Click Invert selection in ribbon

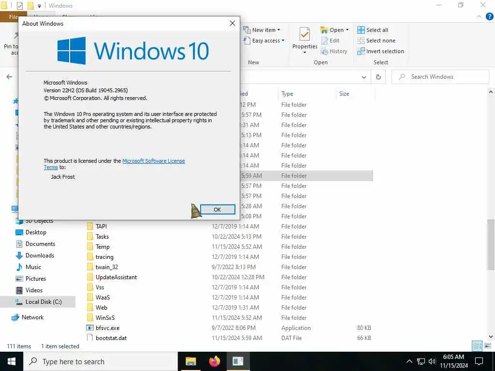pyautogui.click(x=380, y=51)
